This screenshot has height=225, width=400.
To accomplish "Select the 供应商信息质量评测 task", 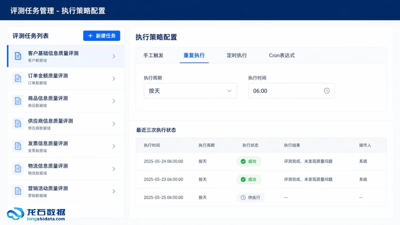I will tap(66, 124).
